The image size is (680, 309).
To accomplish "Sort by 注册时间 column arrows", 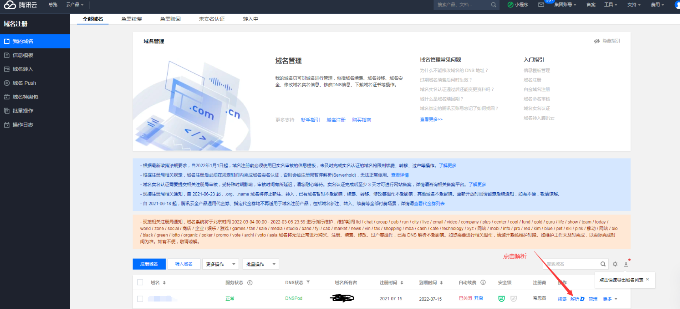I will (x=402, y=283).
